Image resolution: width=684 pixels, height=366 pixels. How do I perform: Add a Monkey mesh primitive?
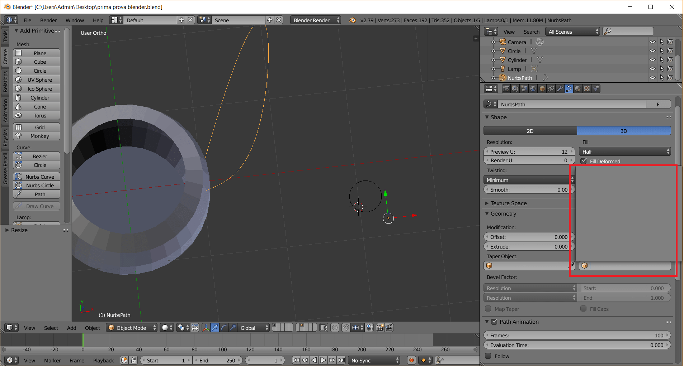[x=37, y=136]
